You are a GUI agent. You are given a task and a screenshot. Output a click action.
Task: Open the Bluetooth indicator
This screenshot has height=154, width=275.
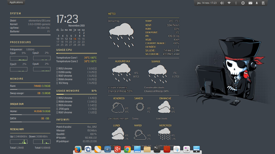point(236,3)
